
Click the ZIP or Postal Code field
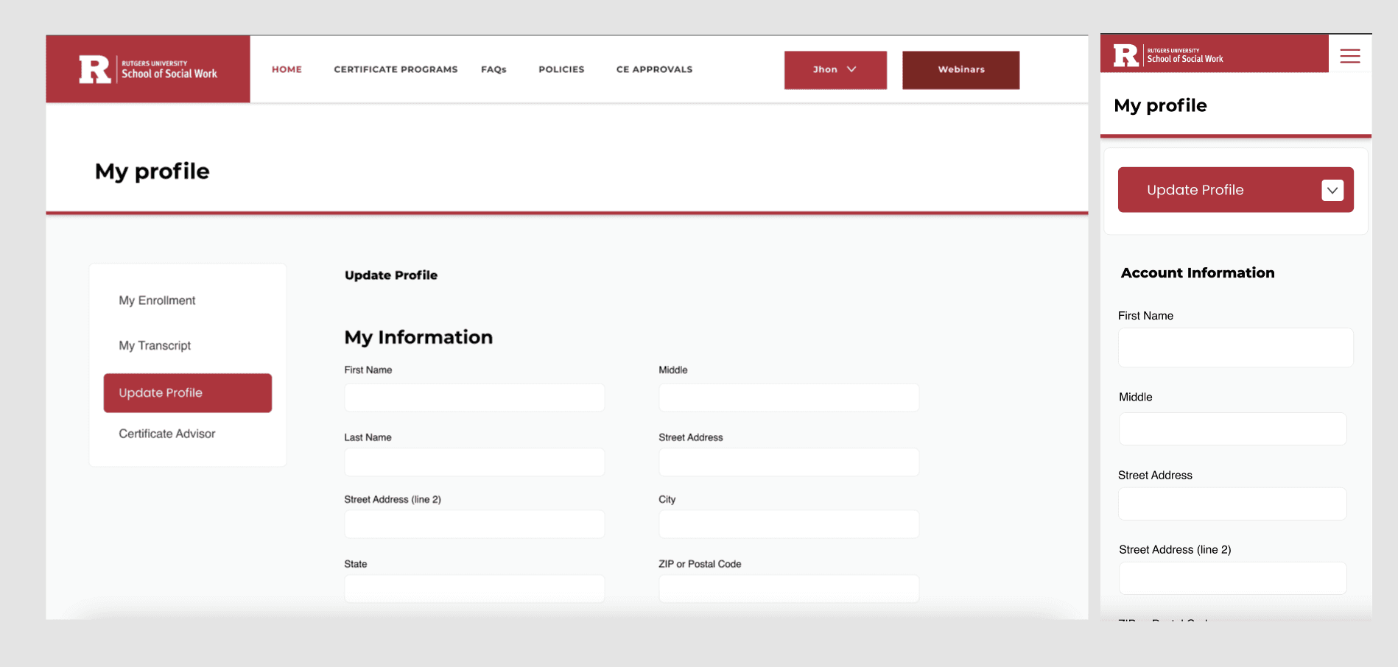(x=789, y=589)
